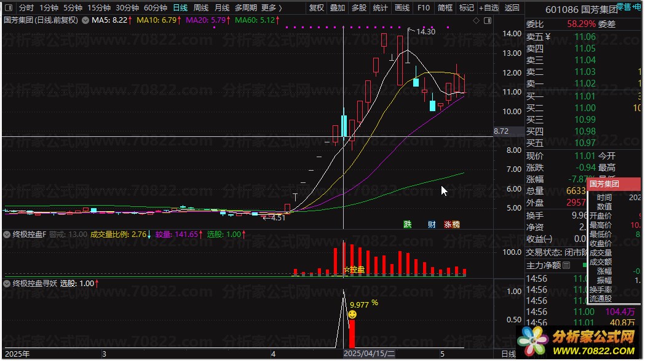
Task: Click the 委比 58.29% value
Action: click(581, 24)
